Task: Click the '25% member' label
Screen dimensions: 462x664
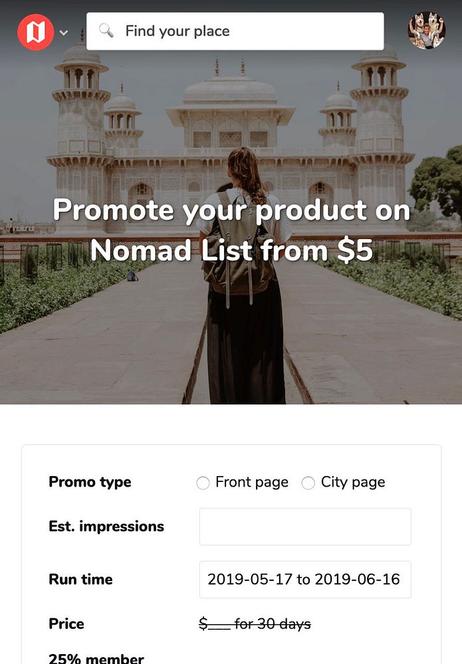Action: pos(96,659)
